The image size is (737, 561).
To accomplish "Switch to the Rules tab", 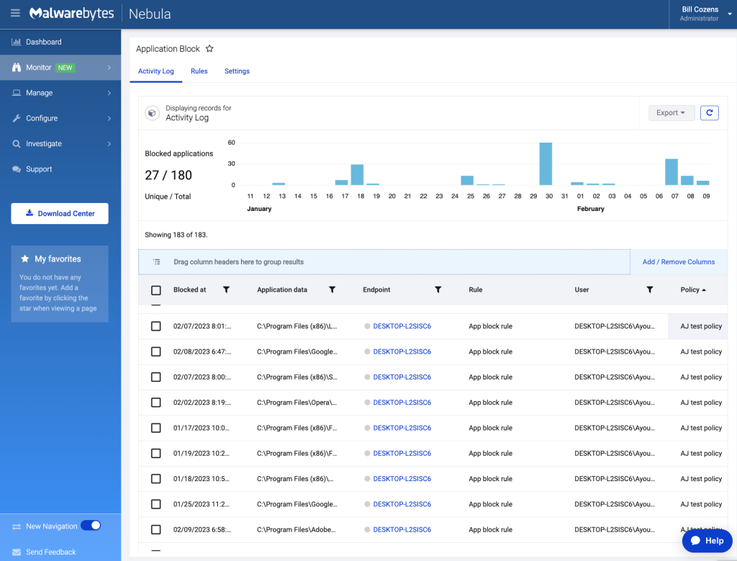I will [x=199, y=71].
